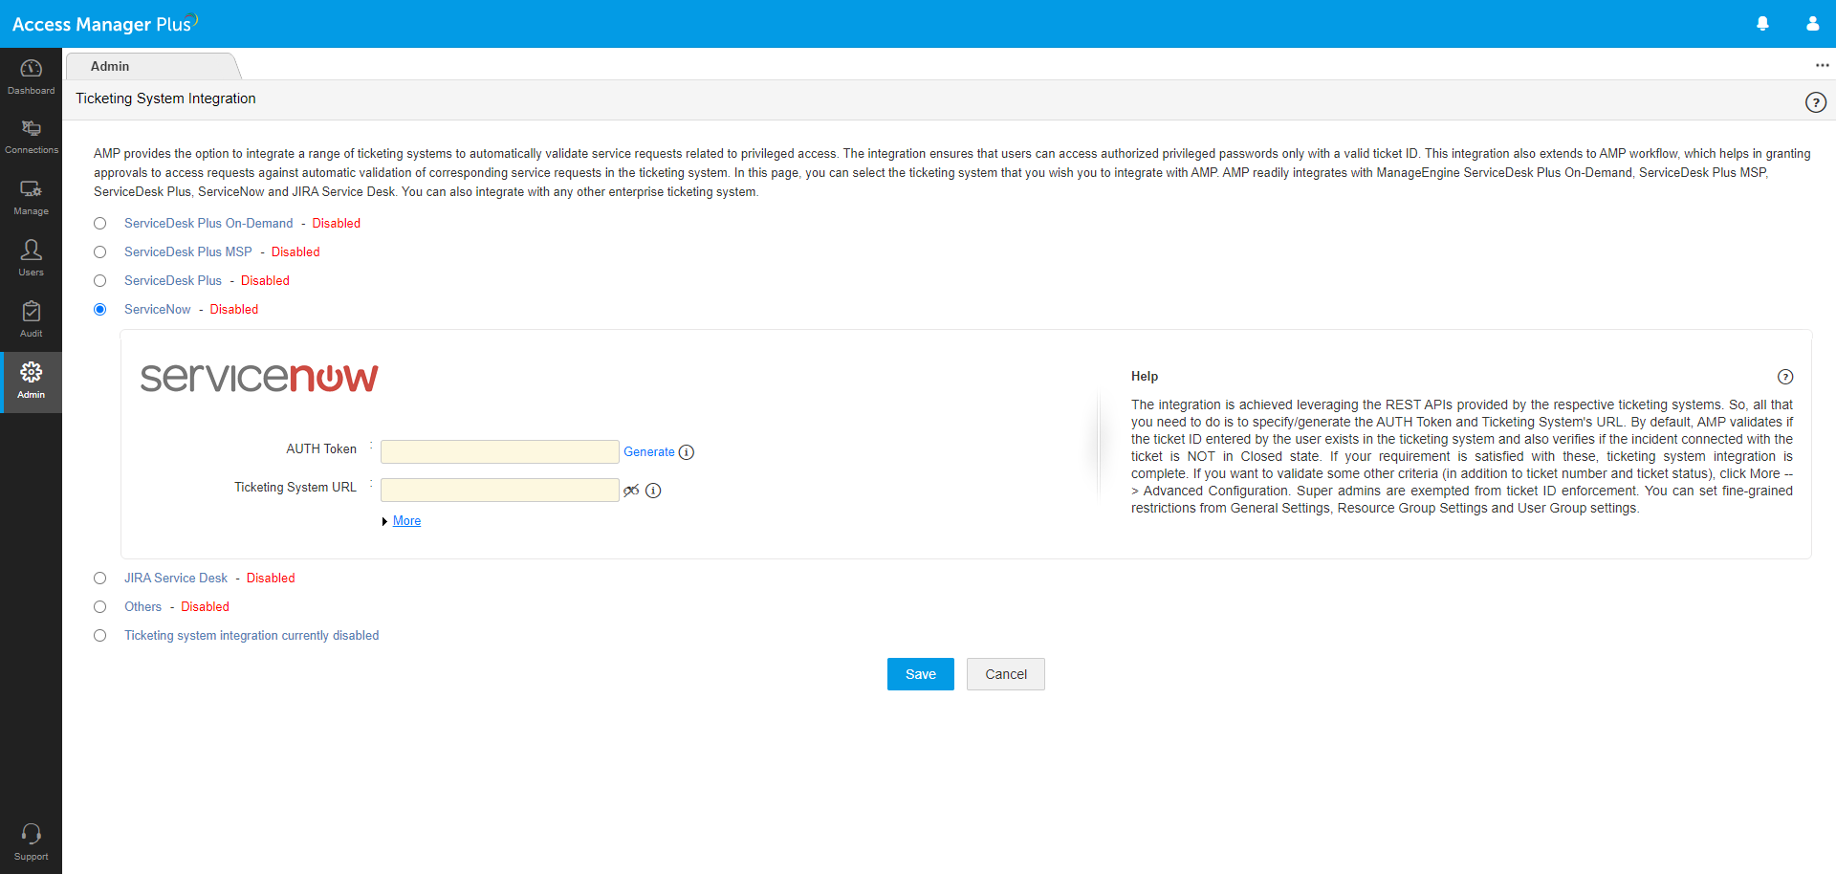
Task: Click the Help heading text
Action: click(1145, 377)
